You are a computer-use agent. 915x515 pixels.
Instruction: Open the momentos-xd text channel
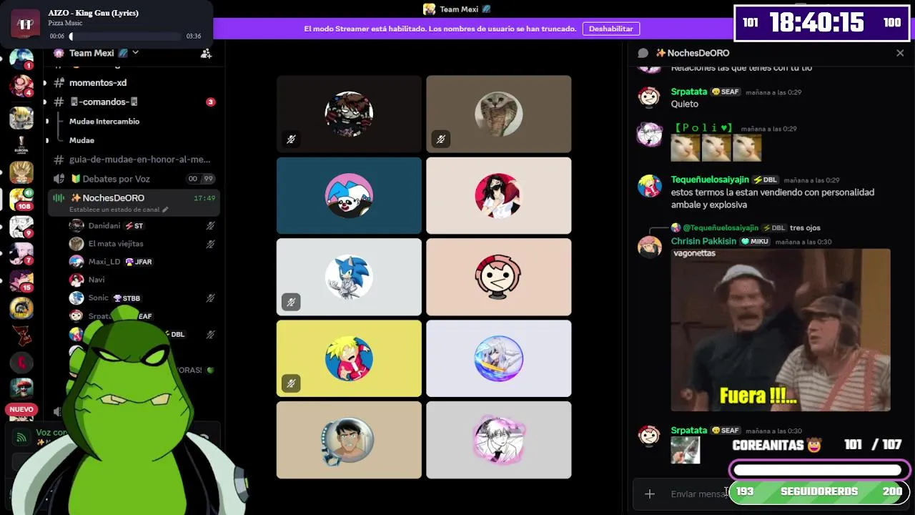click(98, 83)
